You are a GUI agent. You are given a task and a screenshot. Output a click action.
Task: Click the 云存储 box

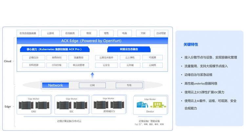[130, 65]
